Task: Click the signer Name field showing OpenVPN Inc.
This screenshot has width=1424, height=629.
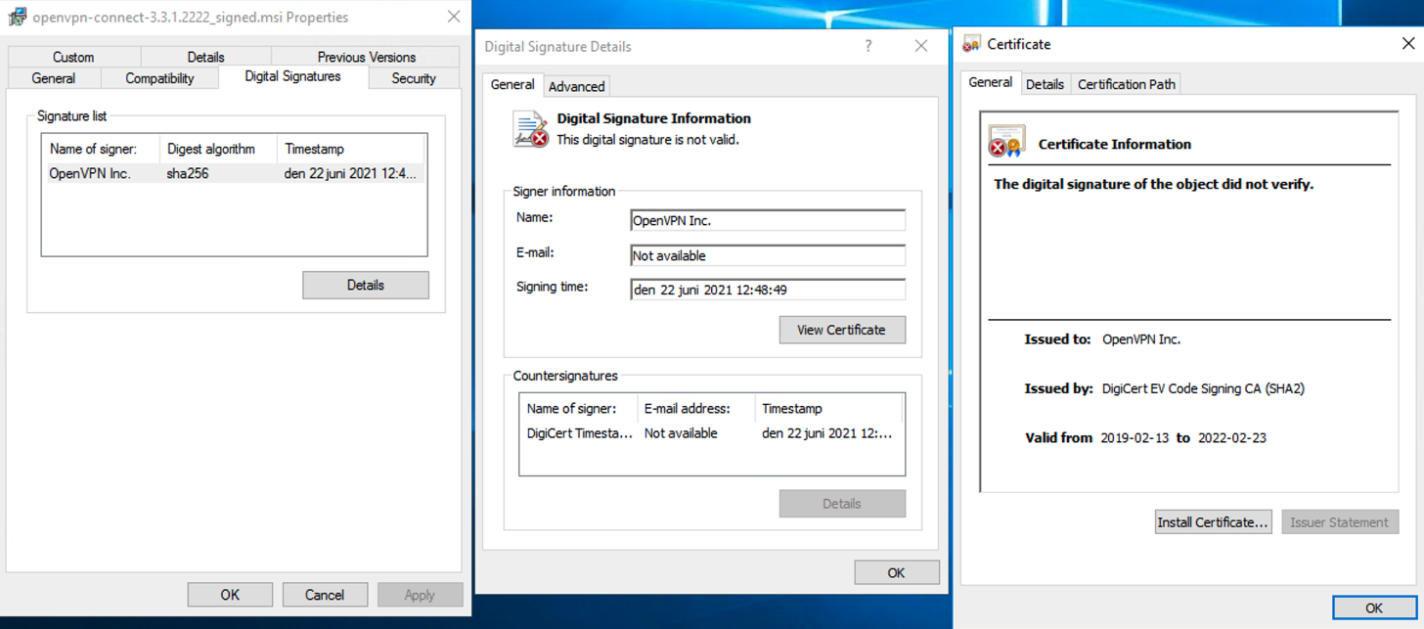Action: (x=768, y=220)
